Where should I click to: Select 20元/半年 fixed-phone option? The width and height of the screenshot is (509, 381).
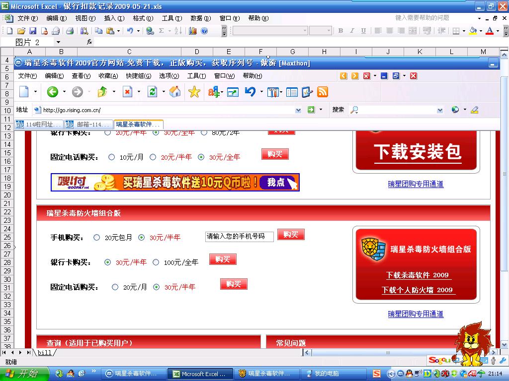point(153,157)
